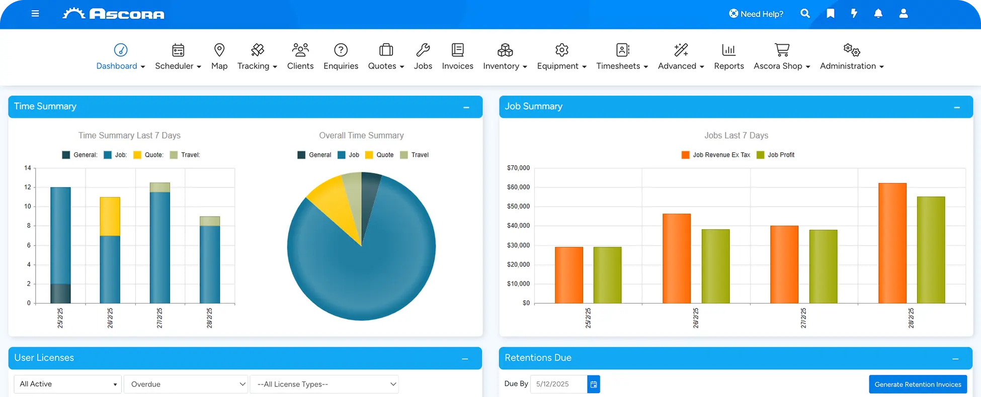Open the Map page

pyautogui.click(x=219, y=56)
